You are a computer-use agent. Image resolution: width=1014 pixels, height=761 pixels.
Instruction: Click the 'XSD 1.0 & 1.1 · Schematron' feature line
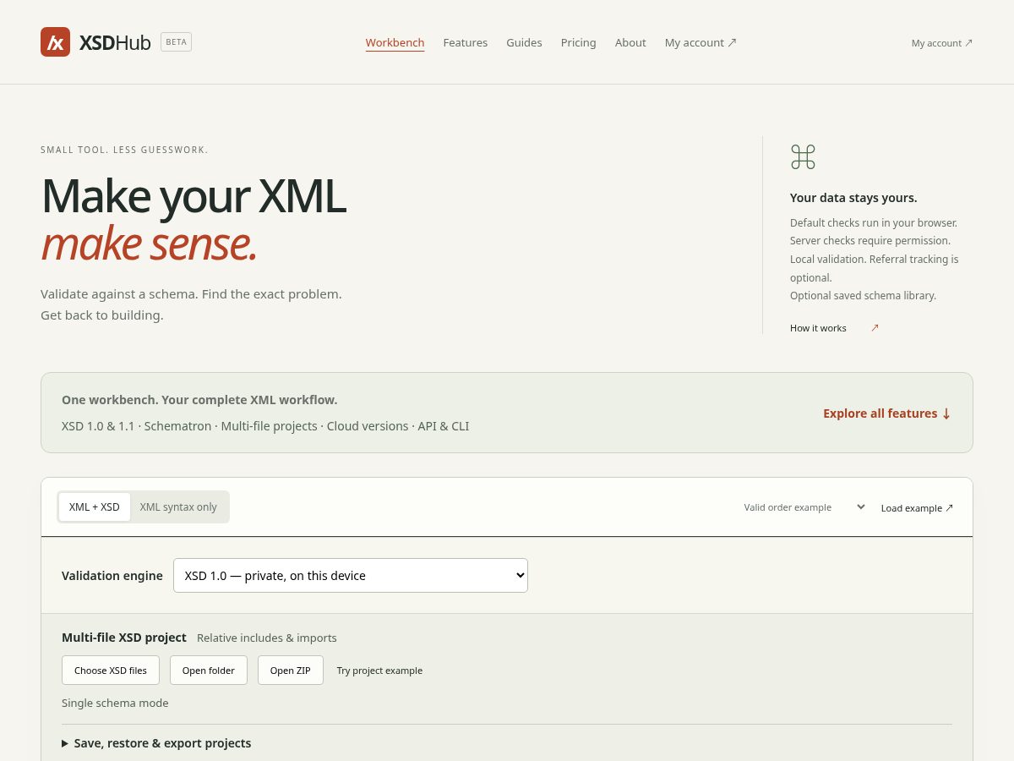coord(265,426)
